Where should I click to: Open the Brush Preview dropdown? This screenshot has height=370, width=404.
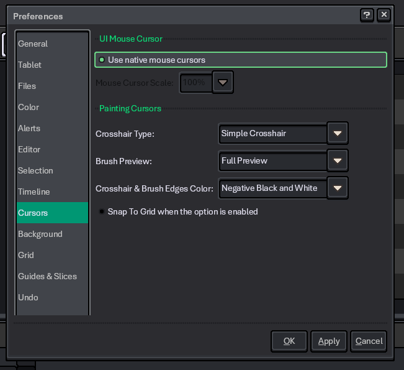pos(337,161)
